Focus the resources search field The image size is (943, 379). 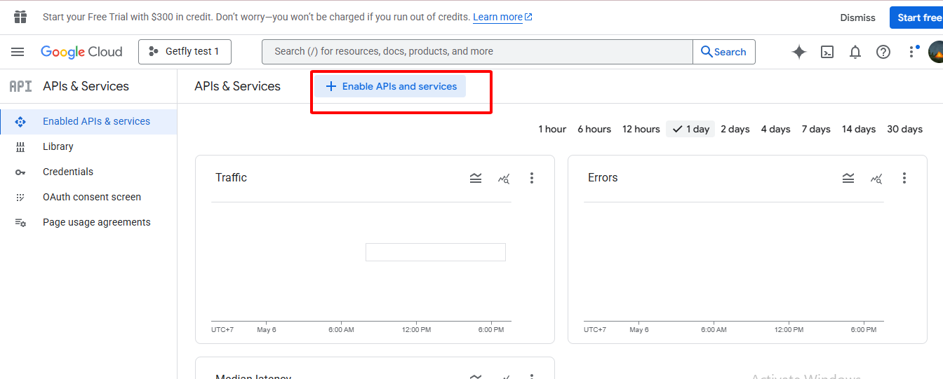click(477, 52)
